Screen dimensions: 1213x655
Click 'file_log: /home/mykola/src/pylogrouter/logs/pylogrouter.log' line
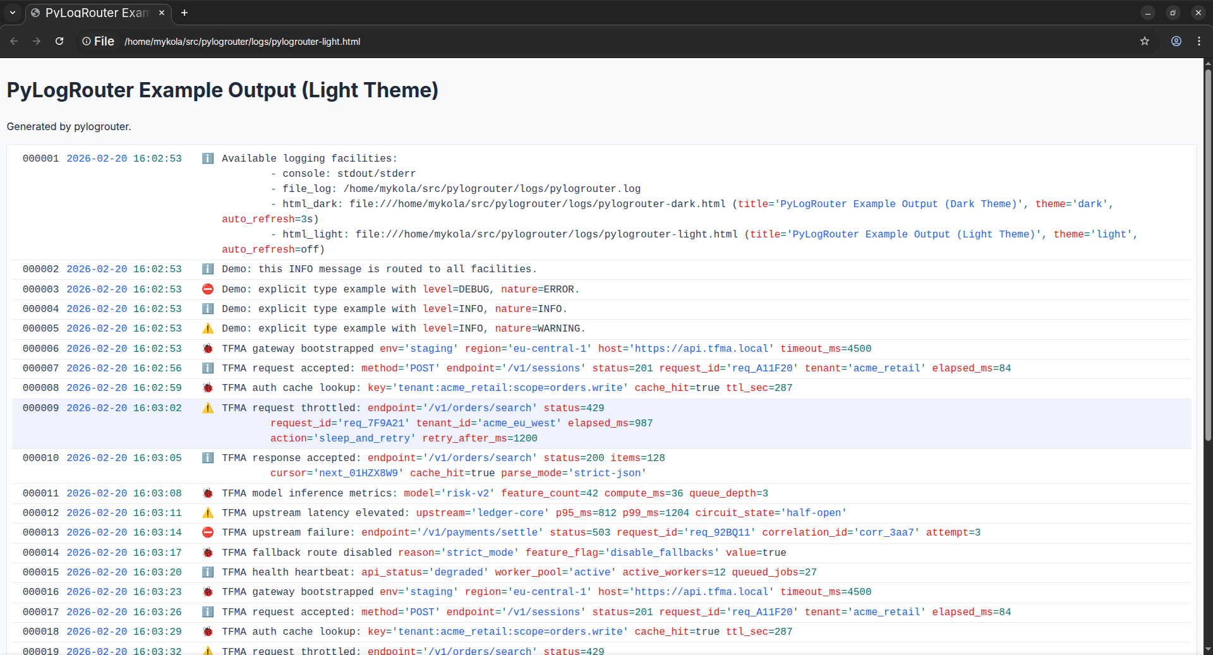coord(456,189)
